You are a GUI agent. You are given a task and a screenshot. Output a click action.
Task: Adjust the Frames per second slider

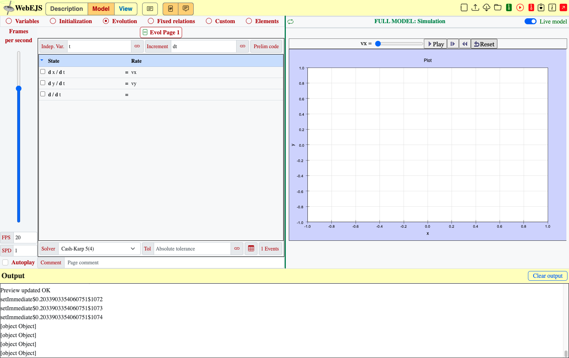tap(19, 137)
